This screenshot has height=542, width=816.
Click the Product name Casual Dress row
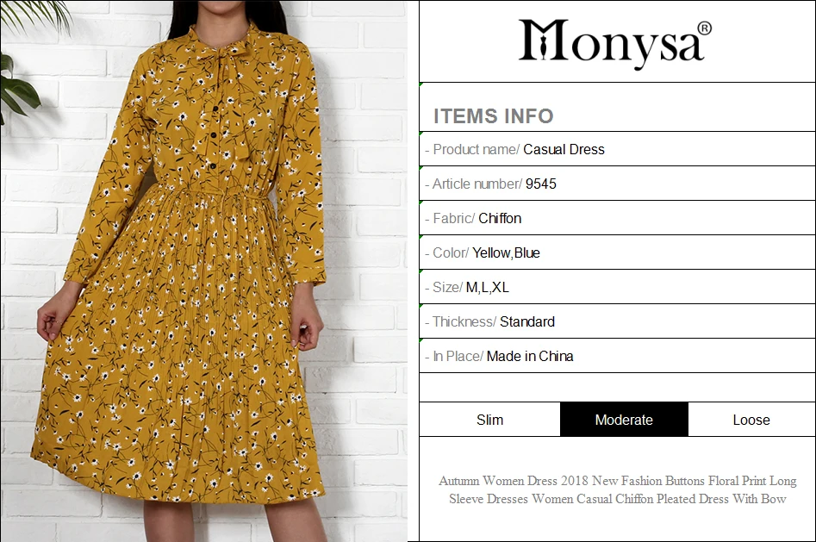click(617, 149)
